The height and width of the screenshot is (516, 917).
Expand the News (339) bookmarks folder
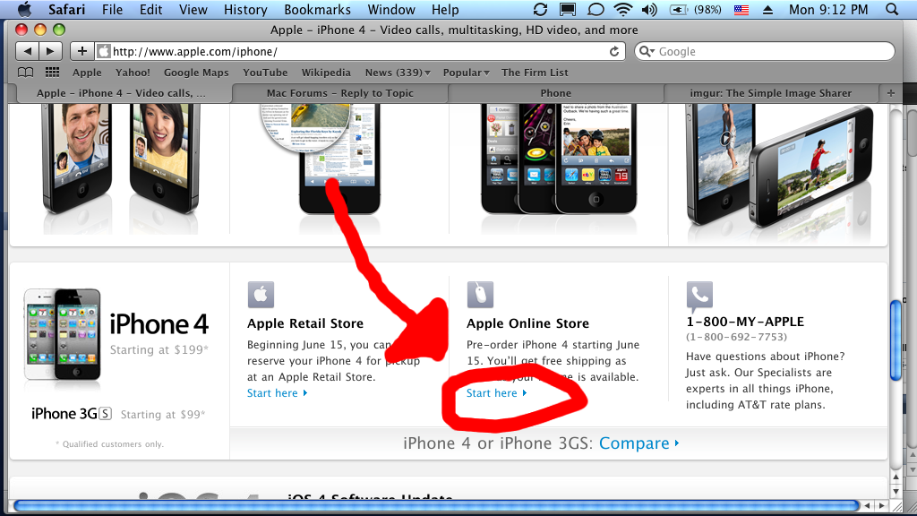tap(398, 73)
